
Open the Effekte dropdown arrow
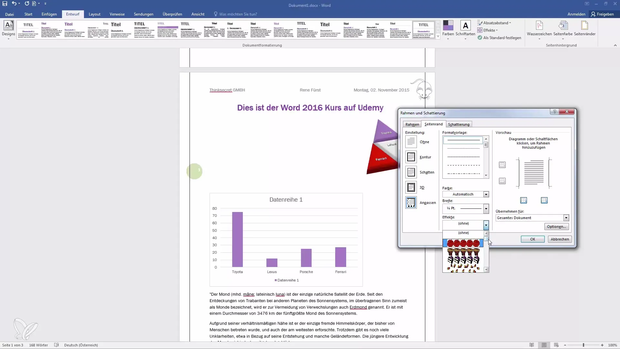(x=486, y=225)
